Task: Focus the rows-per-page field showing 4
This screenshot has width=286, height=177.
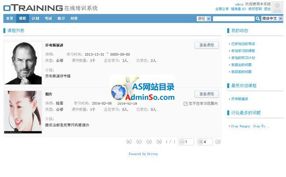Action: (205, 142)
